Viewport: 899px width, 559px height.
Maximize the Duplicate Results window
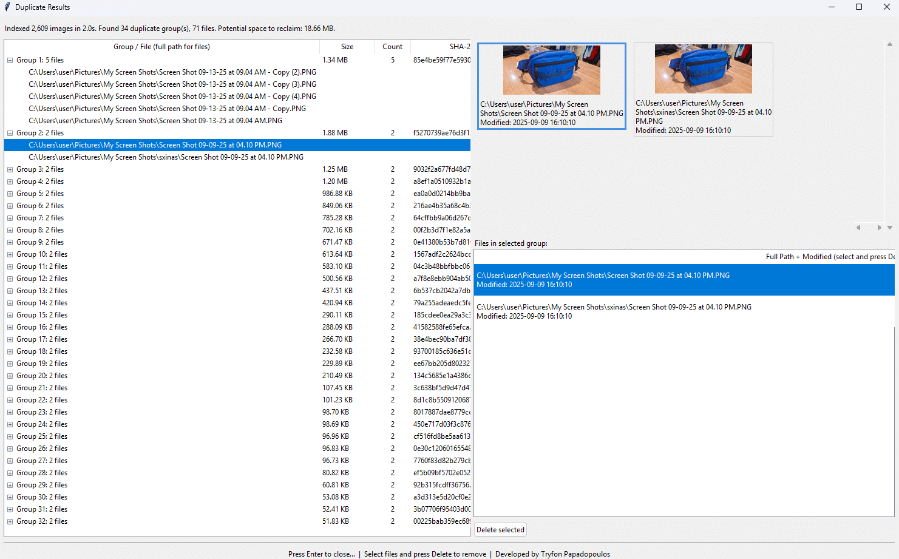point(859,7)
